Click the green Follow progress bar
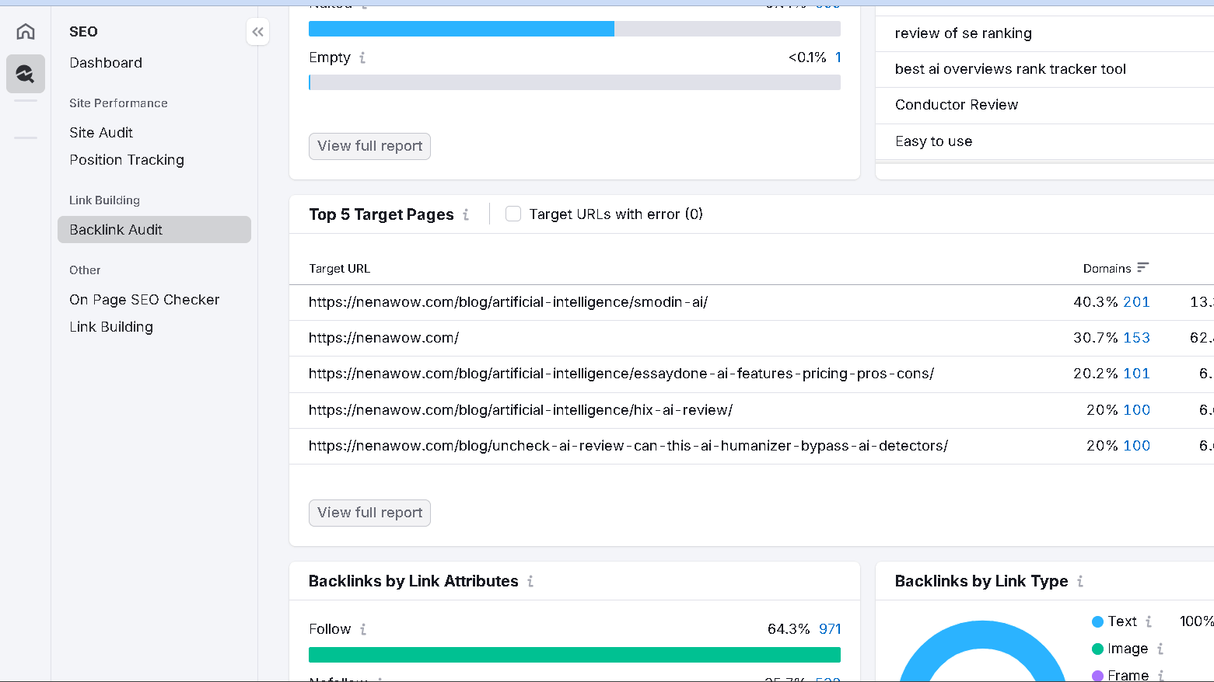Image resolution: width=1214 pixels, height=682 pixels. tap(575, 655)
